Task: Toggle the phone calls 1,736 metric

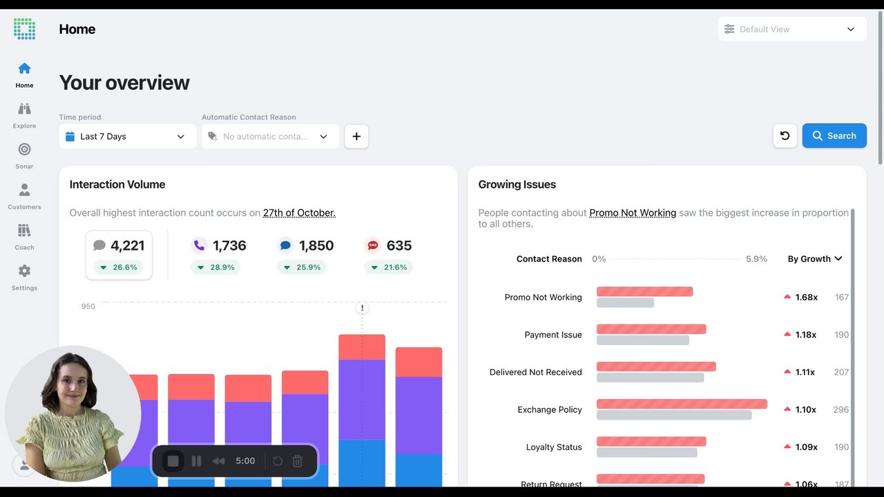Action: coord(220,255)
